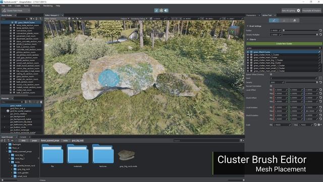
Task: Click the expand hierarchy icon in World Nodes
Action: (x=37, y=19)
